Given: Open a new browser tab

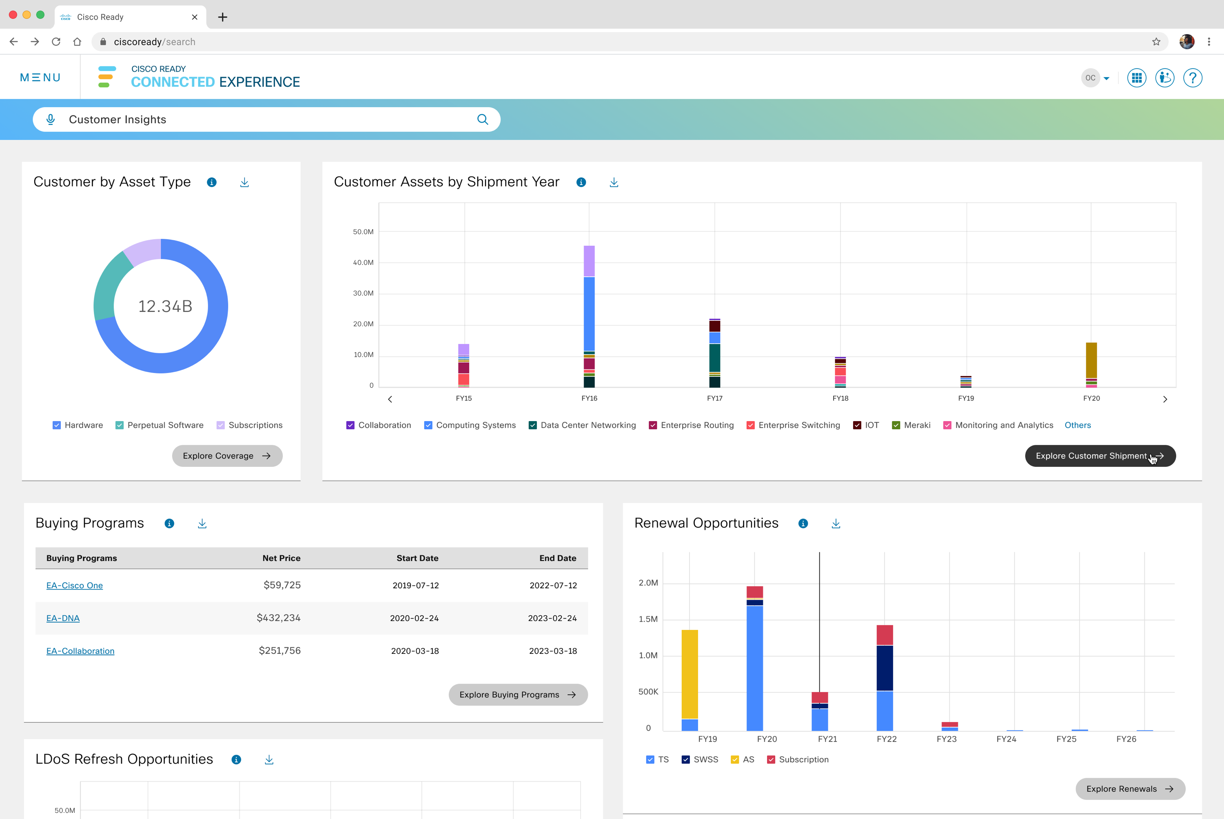Looking at the screenshot, I should 223,17.
